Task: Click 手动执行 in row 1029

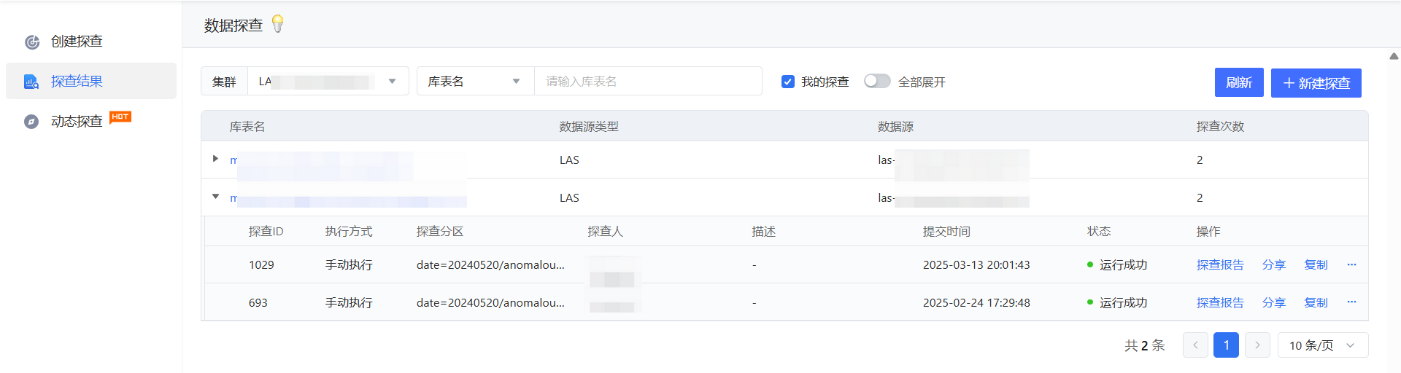Action: point(349,264)
